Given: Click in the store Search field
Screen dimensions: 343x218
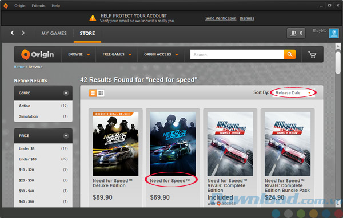Looking at the screenshot, I should pyautogui.click(x=237, y=54).
